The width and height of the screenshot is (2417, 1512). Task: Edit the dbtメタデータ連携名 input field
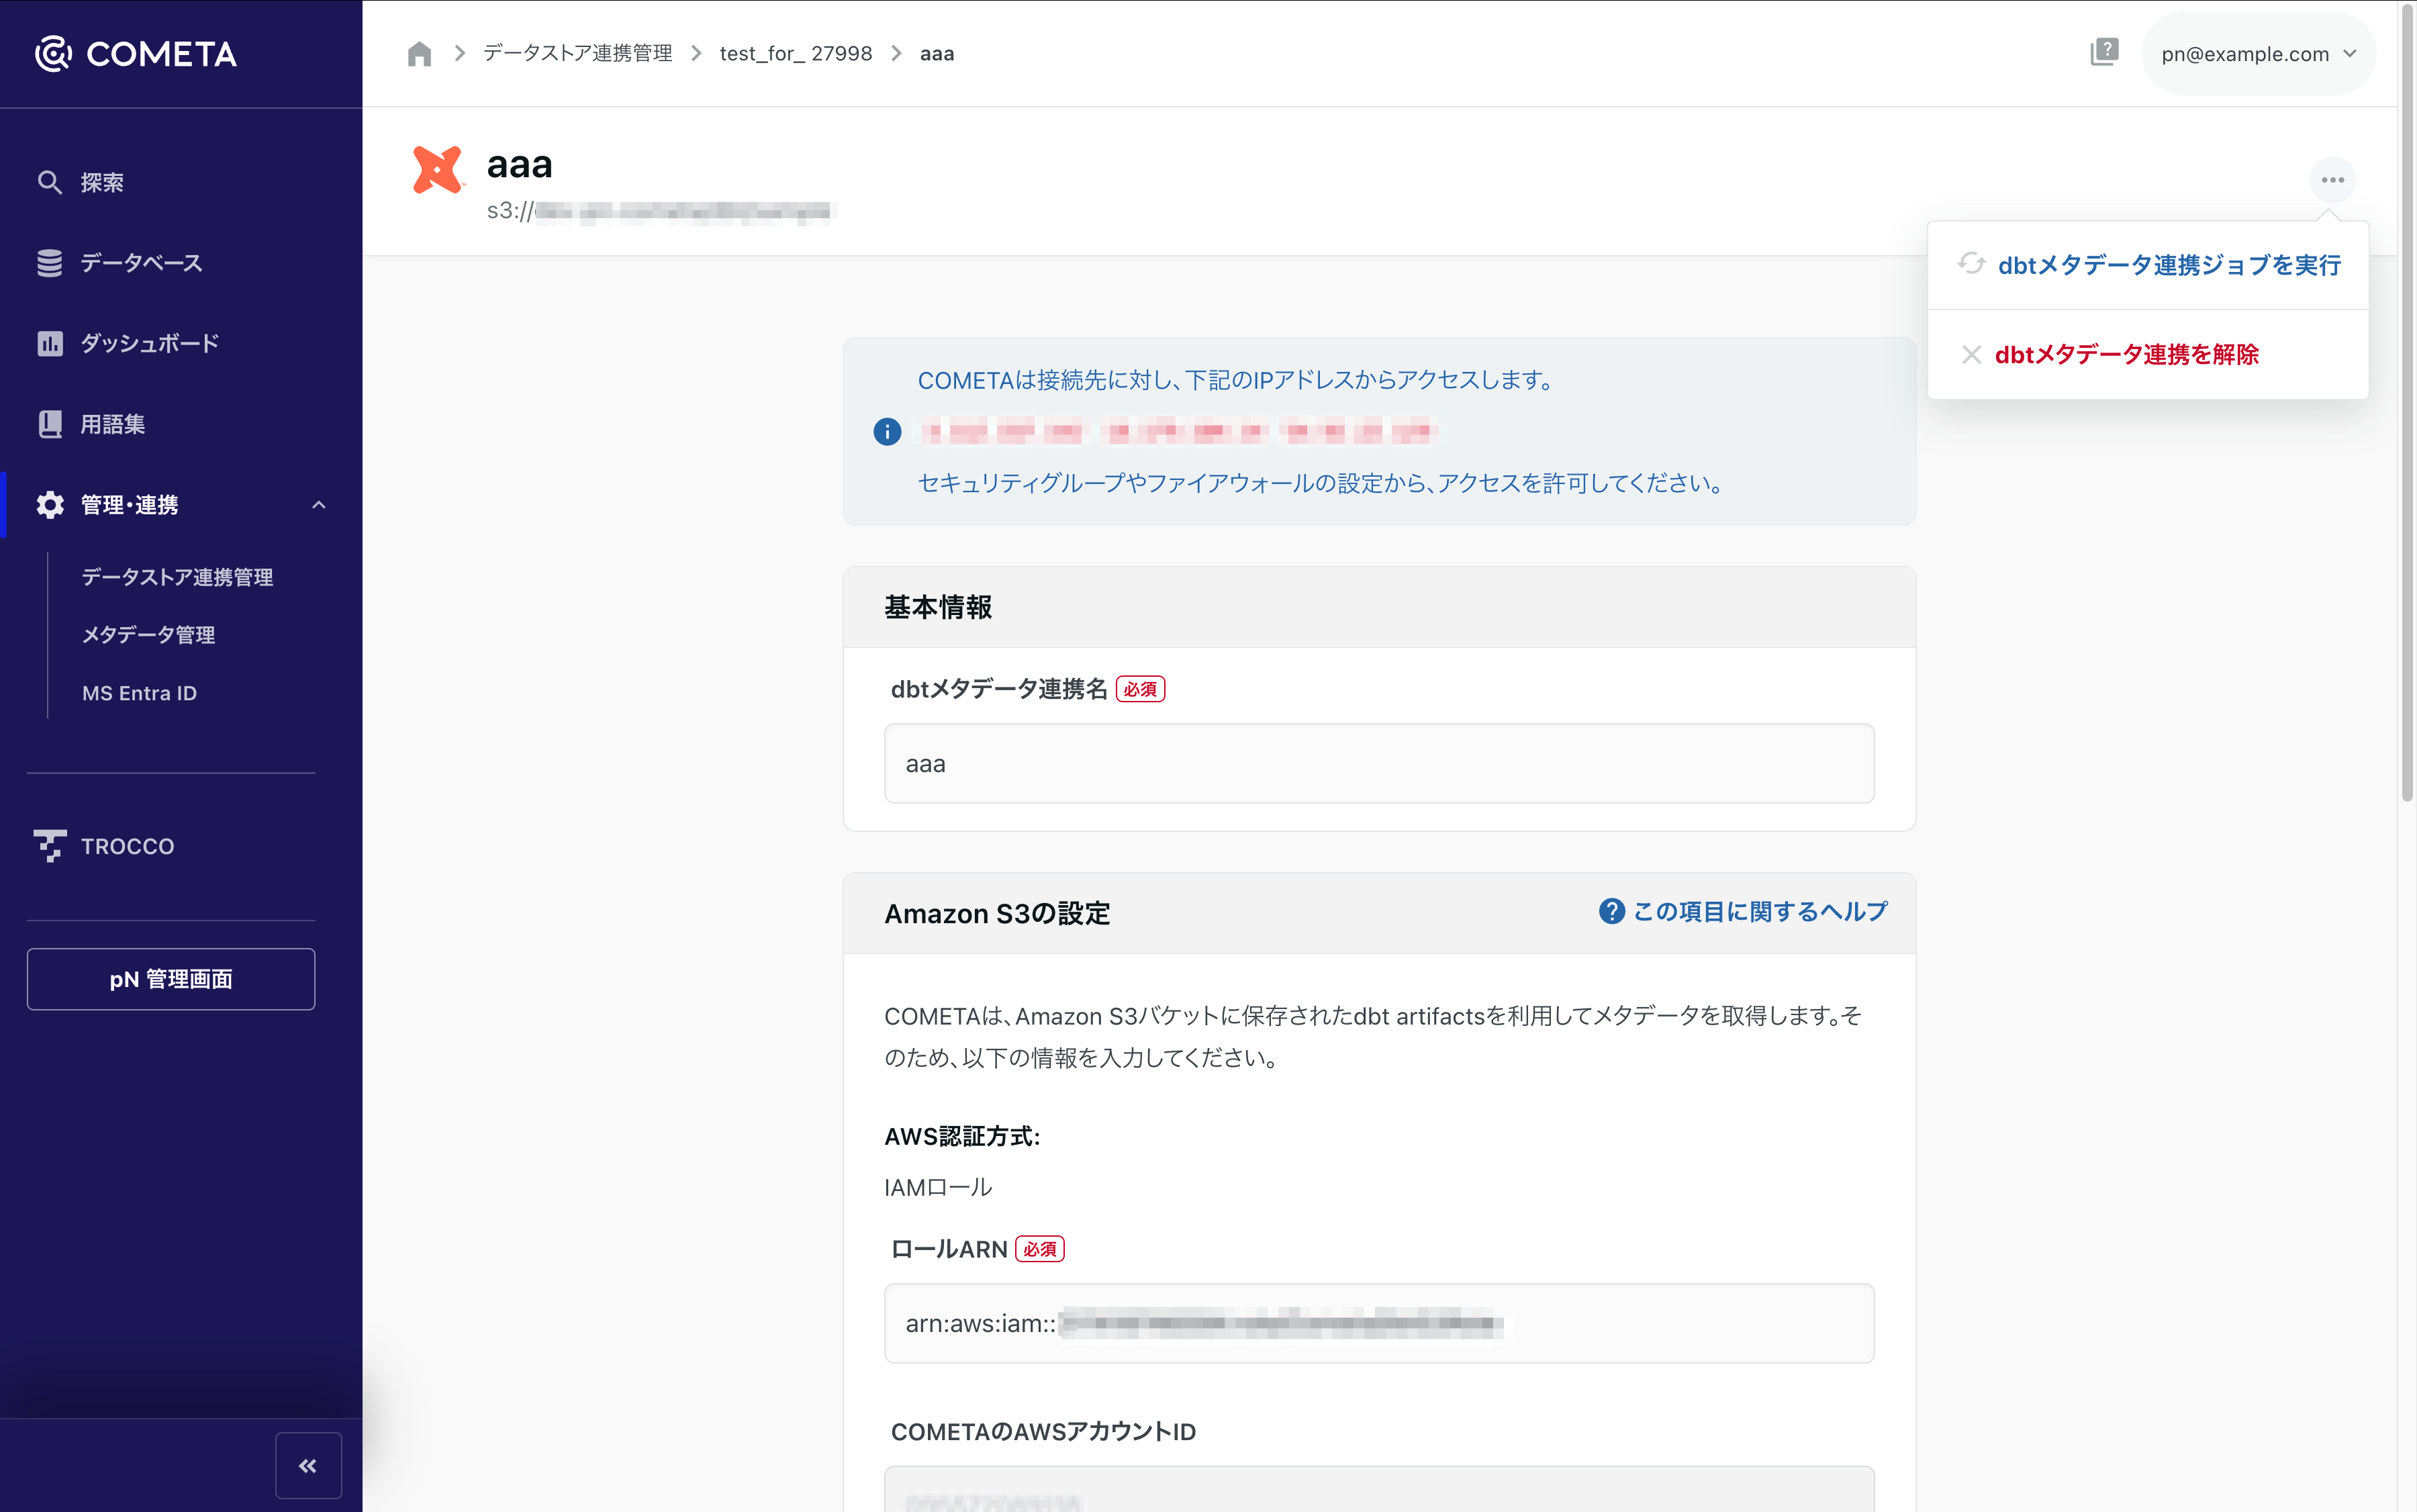(x=1379, y=764)
